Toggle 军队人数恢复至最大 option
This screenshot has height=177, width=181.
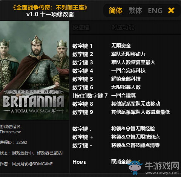[x=133, y=63]
